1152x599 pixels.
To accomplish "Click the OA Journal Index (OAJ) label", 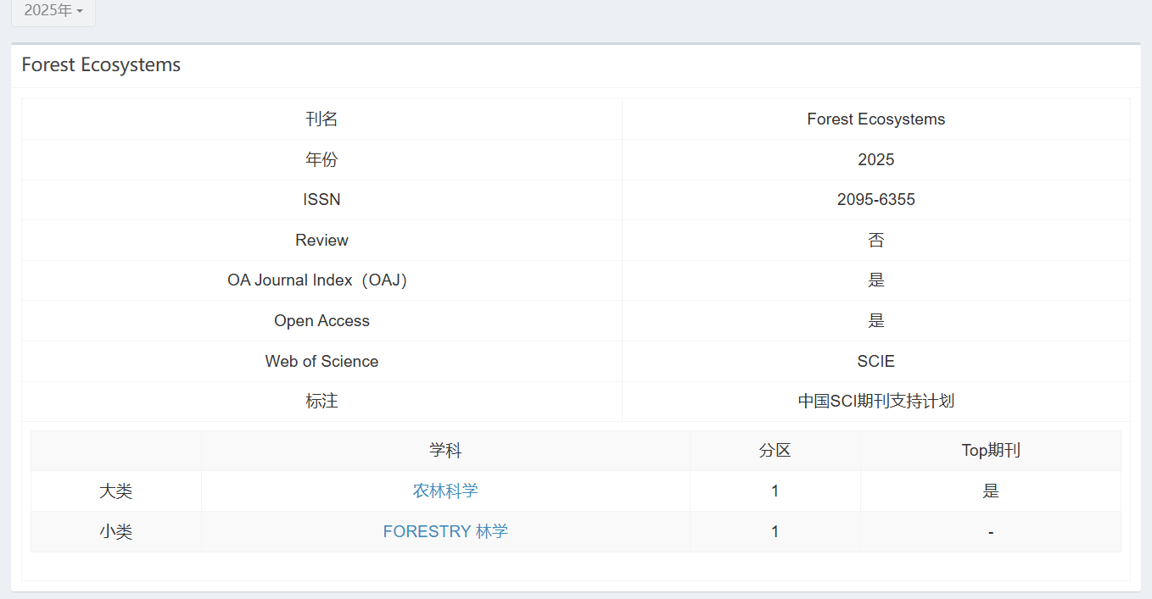I will pyautogui.click(x=317, y=280).
